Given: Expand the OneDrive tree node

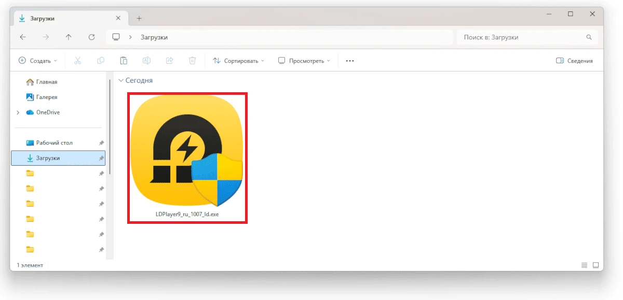Looking at the screenshot, I should [x=18, y=112].
